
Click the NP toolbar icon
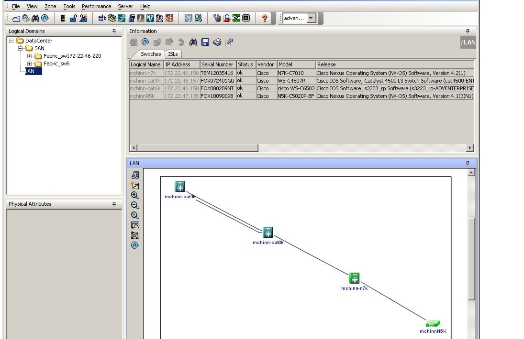[x=150, y=18]
